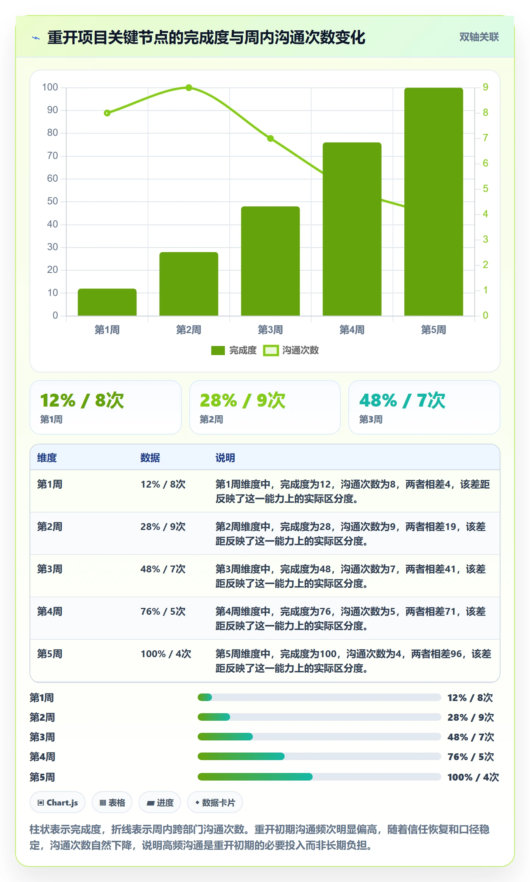This screenshot has width=530, height=882.
Task: Click the 进度 tag chip
Action: tap(160, 803)
